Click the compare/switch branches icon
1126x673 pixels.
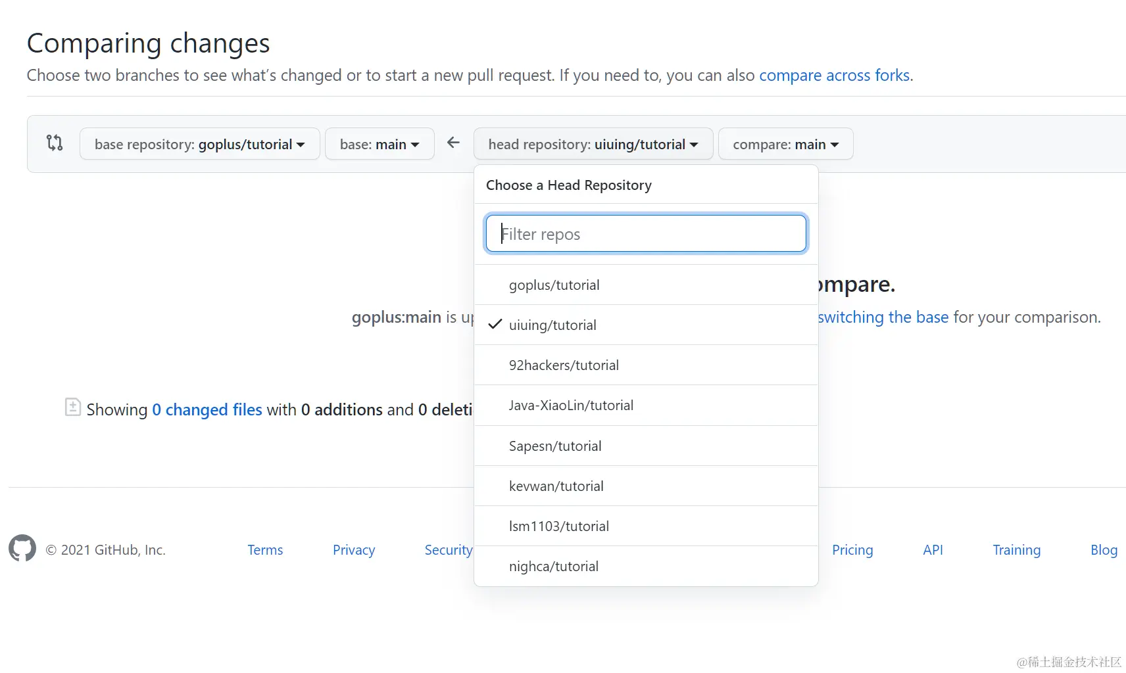[55, 143]
